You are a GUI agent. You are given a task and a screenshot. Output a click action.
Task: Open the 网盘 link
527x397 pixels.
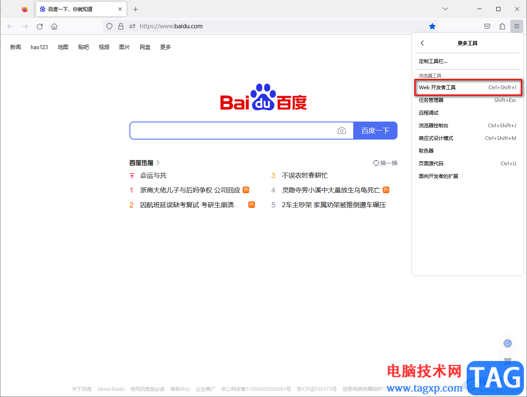145,47
